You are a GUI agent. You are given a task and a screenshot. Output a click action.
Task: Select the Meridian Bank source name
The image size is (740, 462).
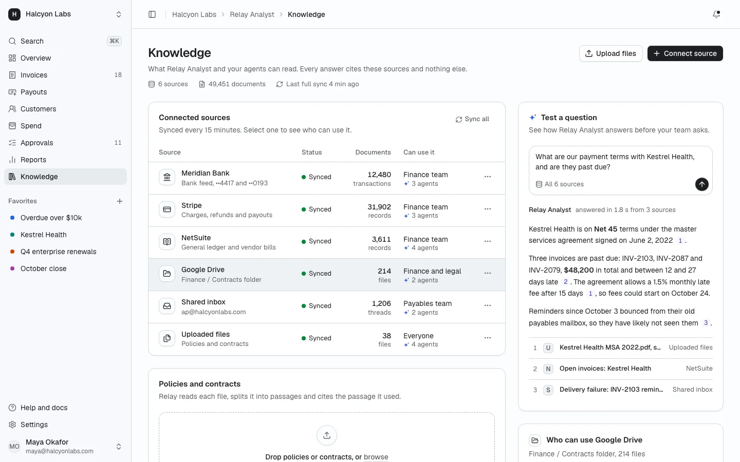pyautogui.click(x=206, y=174)
